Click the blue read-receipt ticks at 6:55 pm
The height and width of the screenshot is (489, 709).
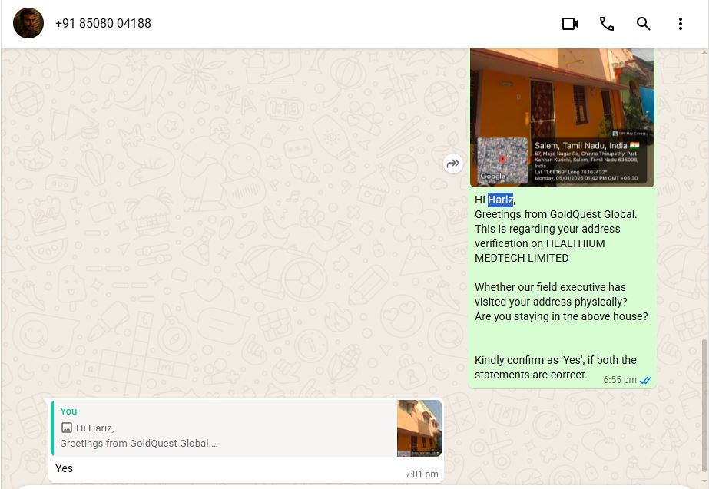(645, 380)
